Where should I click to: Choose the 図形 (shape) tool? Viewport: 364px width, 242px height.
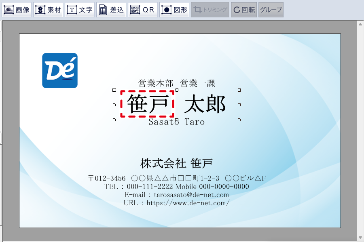(174, 10)
